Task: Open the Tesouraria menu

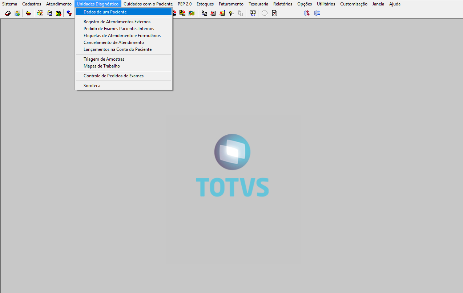Action: pos(258,4)
